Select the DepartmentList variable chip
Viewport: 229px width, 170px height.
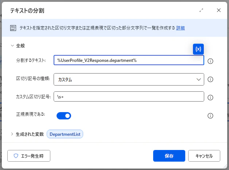[65, 134]
